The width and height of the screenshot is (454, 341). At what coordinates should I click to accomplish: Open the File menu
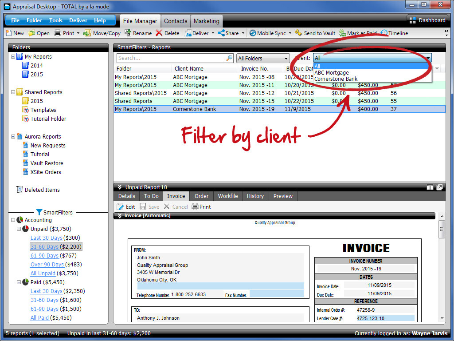point(15,20)
